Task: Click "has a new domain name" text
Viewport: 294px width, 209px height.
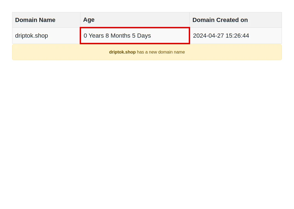Action: pyautogui.click(x=161, y=52)
